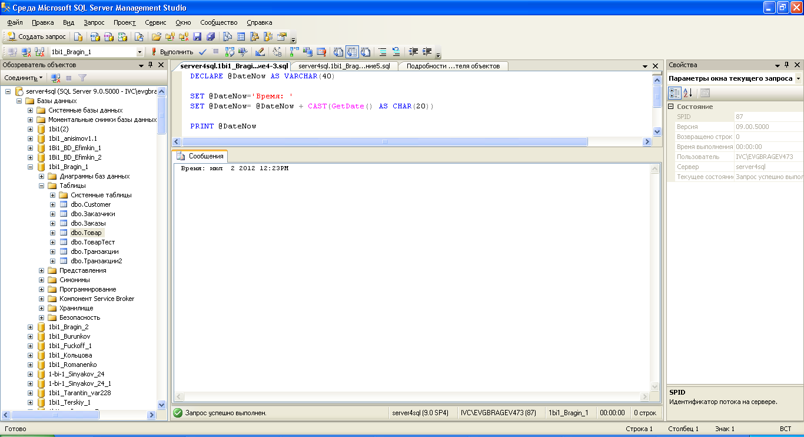Click the Categorized view icon in Properties panel
Viewport: 804px width, 437px height.
pyautogui.click(x=675, y=93)
